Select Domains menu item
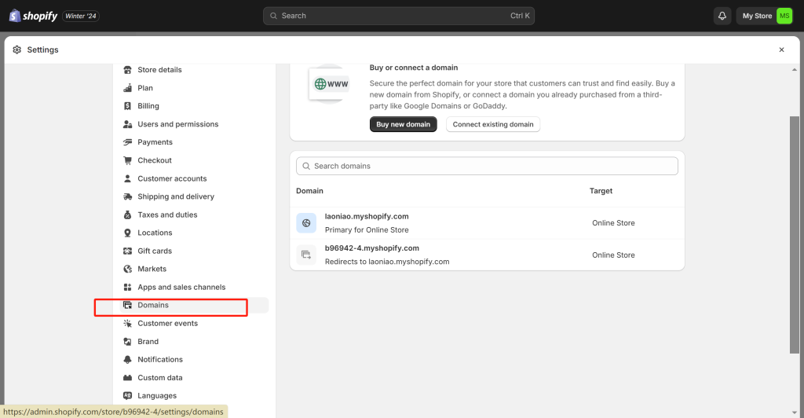The height and width of the screenshot is (418, 804). [194, 305]
